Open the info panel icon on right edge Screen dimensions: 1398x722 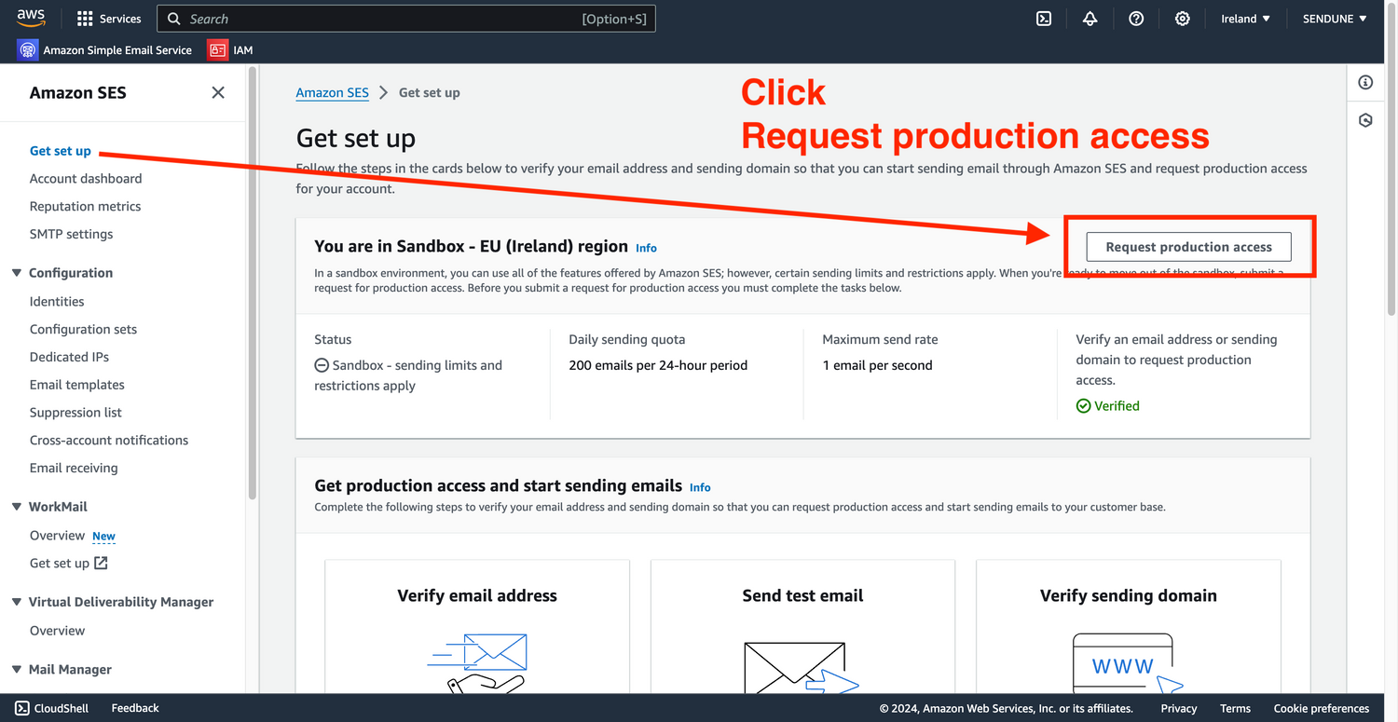(x=1365, y=83)
